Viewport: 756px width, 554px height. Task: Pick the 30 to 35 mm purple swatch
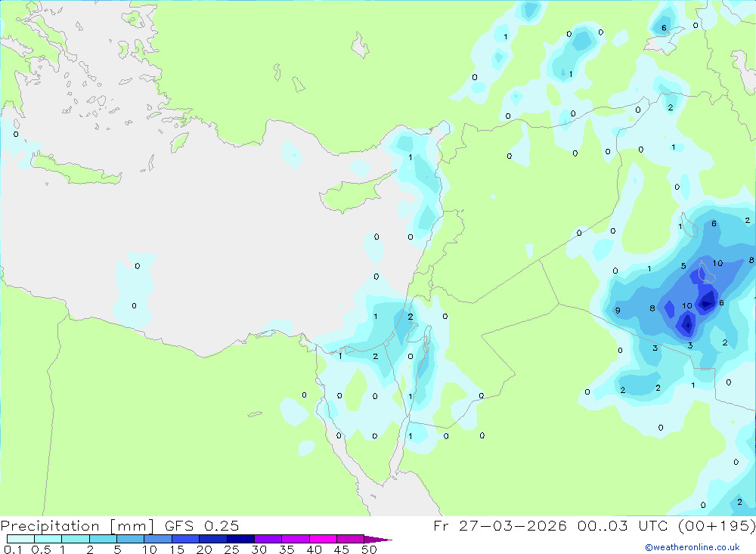[x=268, y=539]
